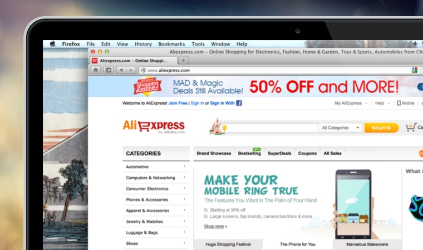Select the Shoes category

pos(132,243)
